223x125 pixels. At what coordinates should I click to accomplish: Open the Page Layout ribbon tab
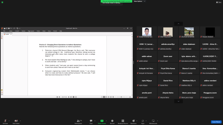(x=31, y=31)
